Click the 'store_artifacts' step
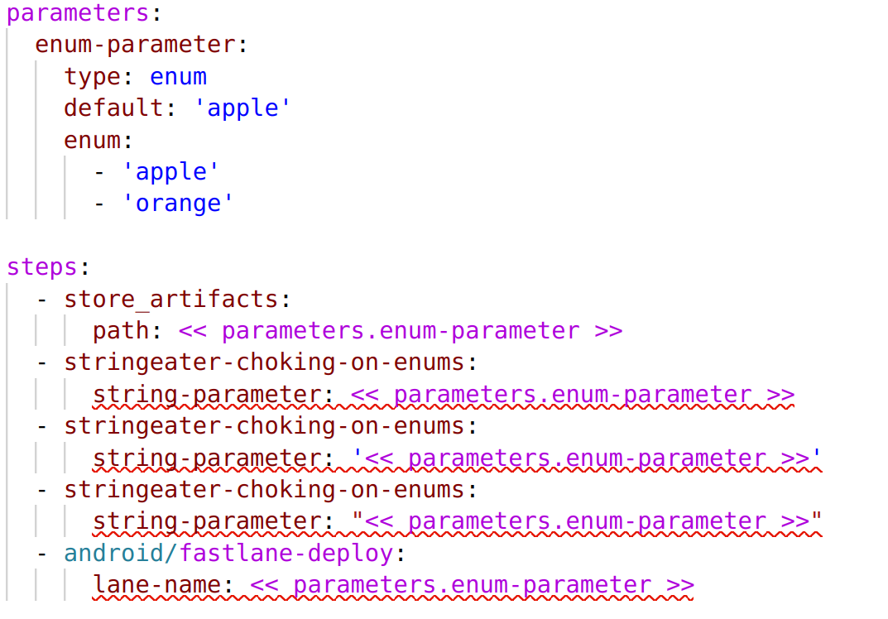 pos(171,299)
